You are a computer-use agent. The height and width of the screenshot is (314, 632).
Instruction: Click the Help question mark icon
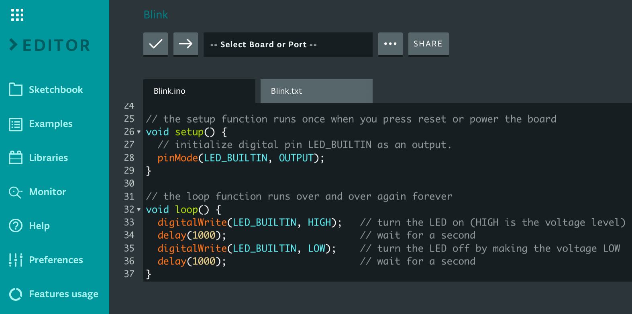[16, 226]
